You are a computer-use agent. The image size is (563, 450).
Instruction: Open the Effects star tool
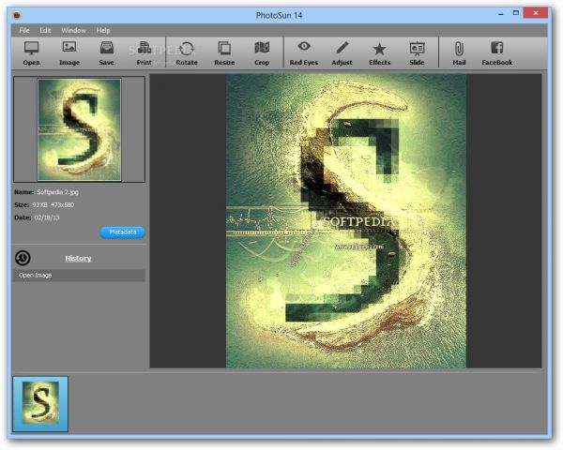(x=379, y=52)
